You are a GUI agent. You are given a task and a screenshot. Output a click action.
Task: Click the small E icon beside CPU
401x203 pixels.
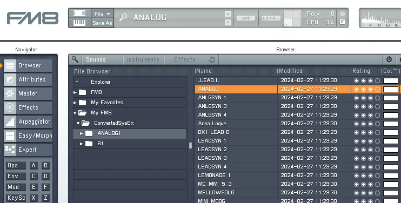pyautogui.click(x=342, y=22)
